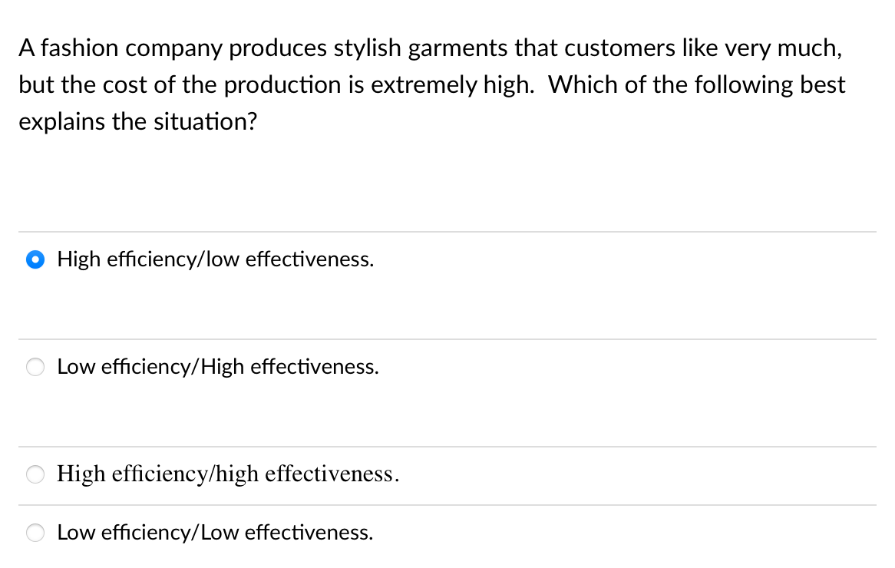This screenshot has height=568, width=895.
Task: Select Low efficiency/Low effectiveness choice
Action: [x=35, y=532]
